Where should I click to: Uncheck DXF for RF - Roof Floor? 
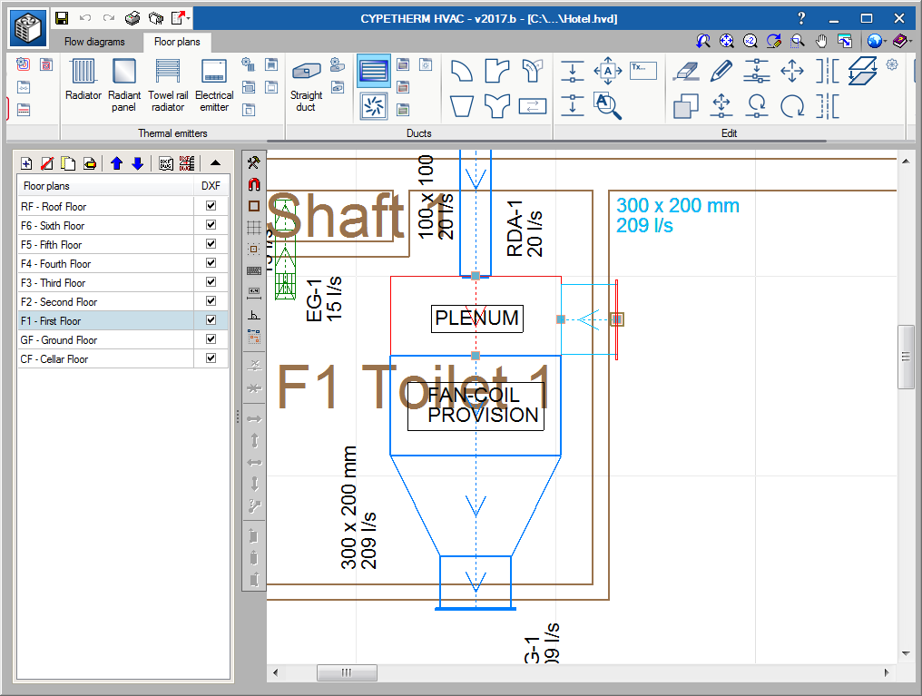click(211, 206)
